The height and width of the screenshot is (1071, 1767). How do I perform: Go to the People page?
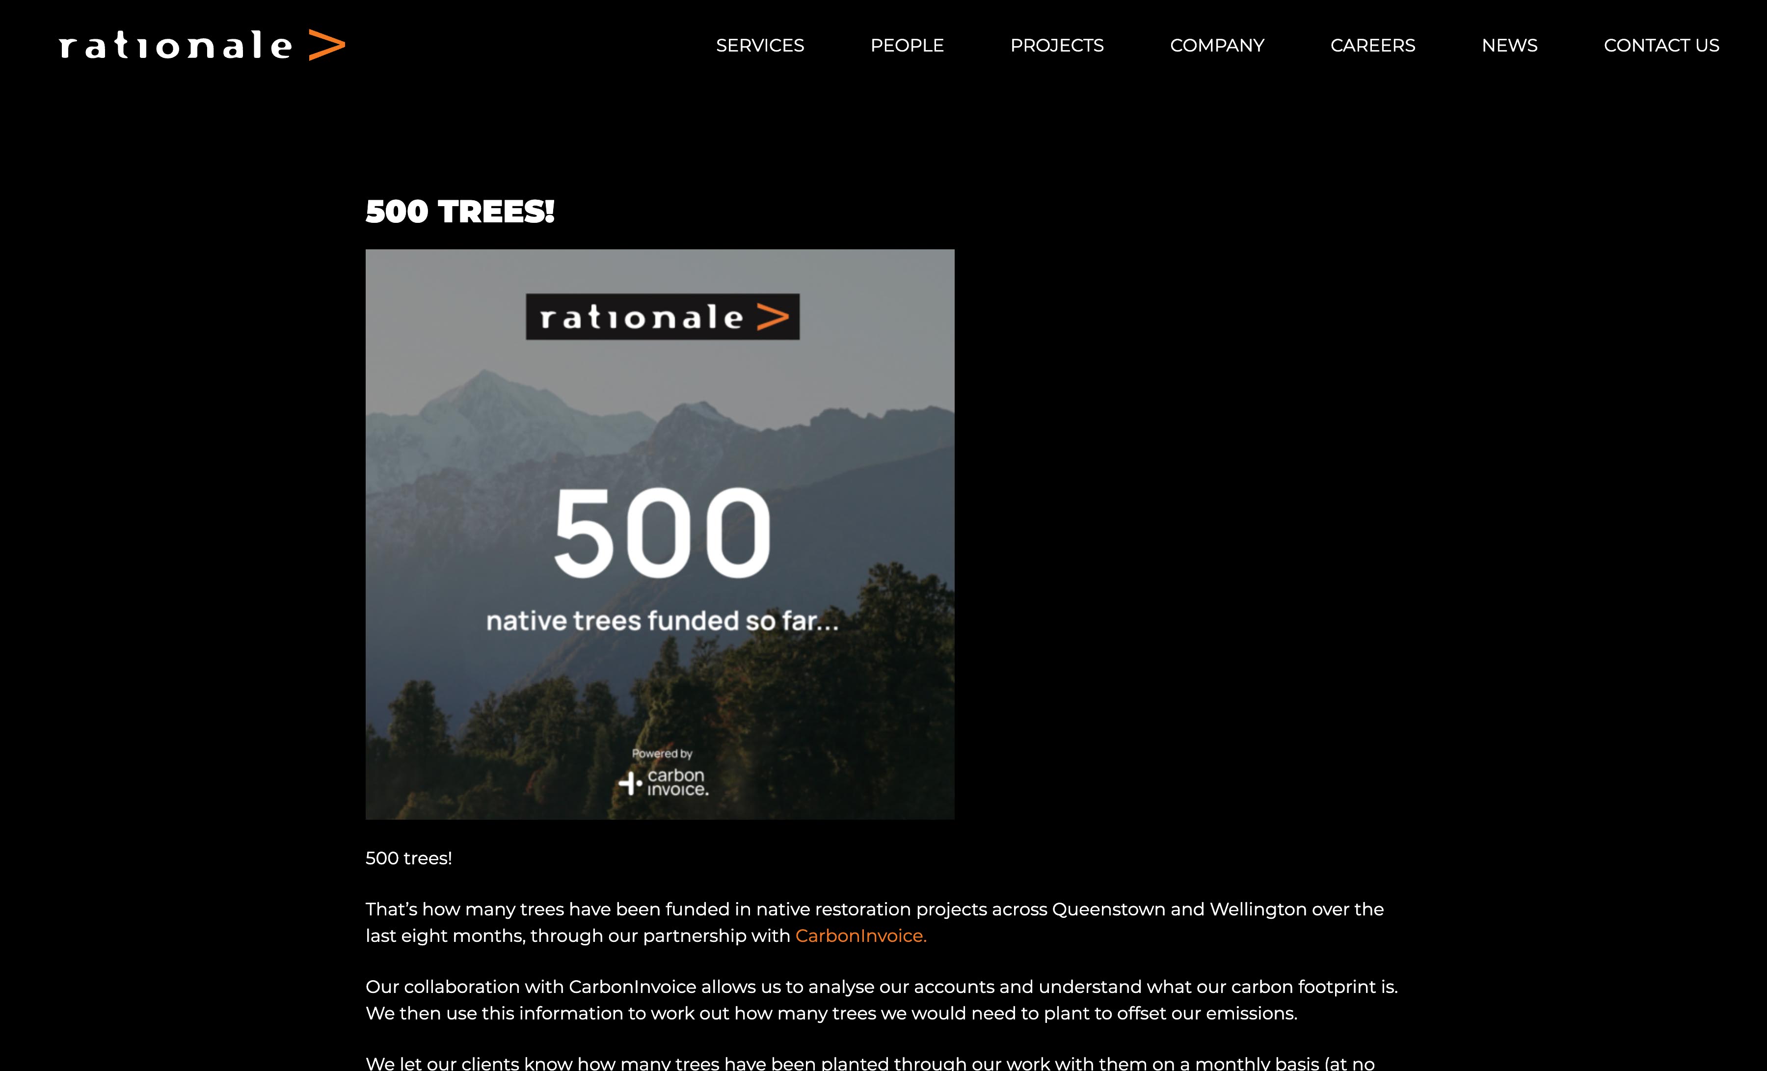pos(907,45)
